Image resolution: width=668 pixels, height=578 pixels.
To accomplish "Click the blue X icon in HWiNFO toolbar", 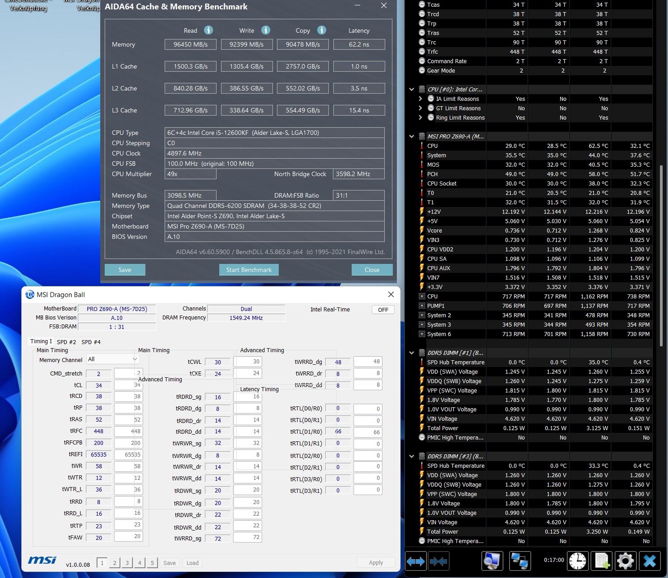I will tap(650, 561).
